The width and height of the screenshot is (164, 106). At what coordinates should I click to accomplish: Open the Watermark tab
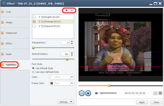point(15,33)
